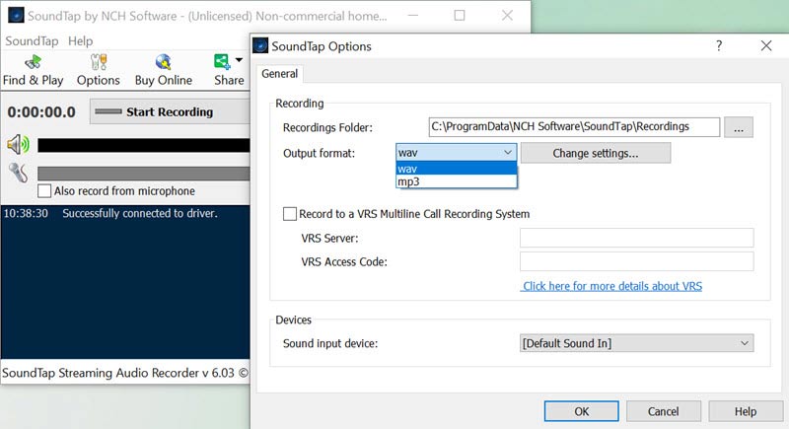Click the Cancel button

[663, 411]
